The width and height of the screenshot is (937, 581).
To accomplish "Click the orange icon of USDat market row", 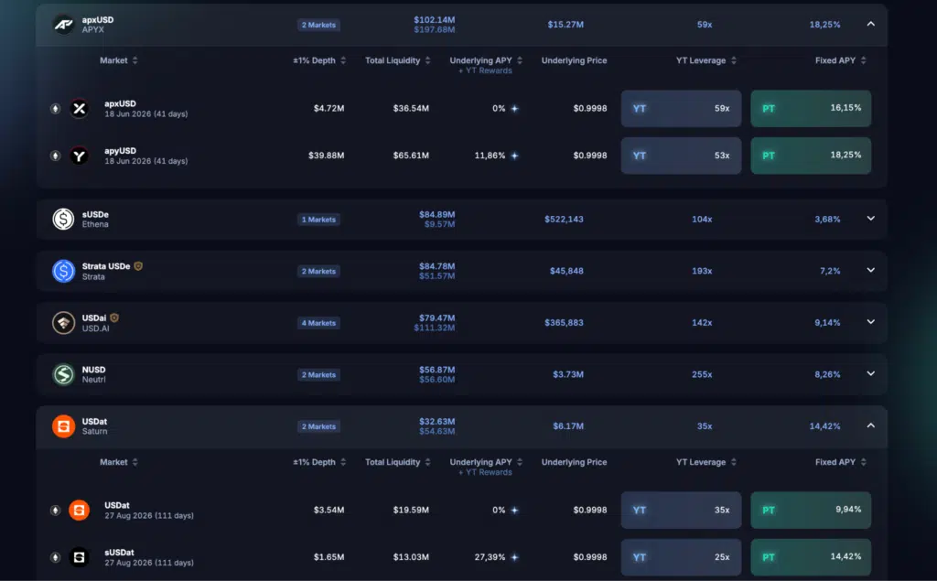I will pyautogui.click(x=79, y=510).
